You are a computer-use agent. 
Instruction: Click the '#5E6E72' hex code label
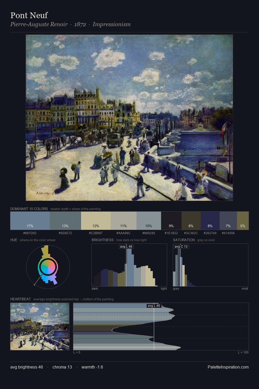[x=65, y=233]
